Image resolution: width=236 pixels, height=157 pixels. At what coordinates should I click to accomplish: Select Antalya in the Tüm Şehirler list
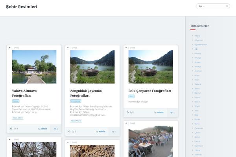coord(197,67)
